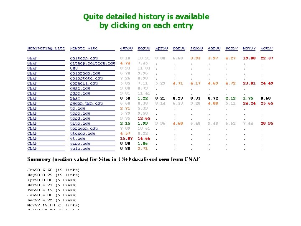
Task: Click the 4.57 value in utexas.edu row
Action: (125, 134)
